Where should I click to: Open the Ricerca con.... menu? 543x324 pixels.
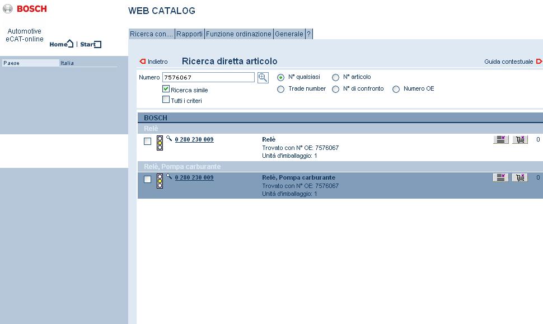click(x=151, y=34)
